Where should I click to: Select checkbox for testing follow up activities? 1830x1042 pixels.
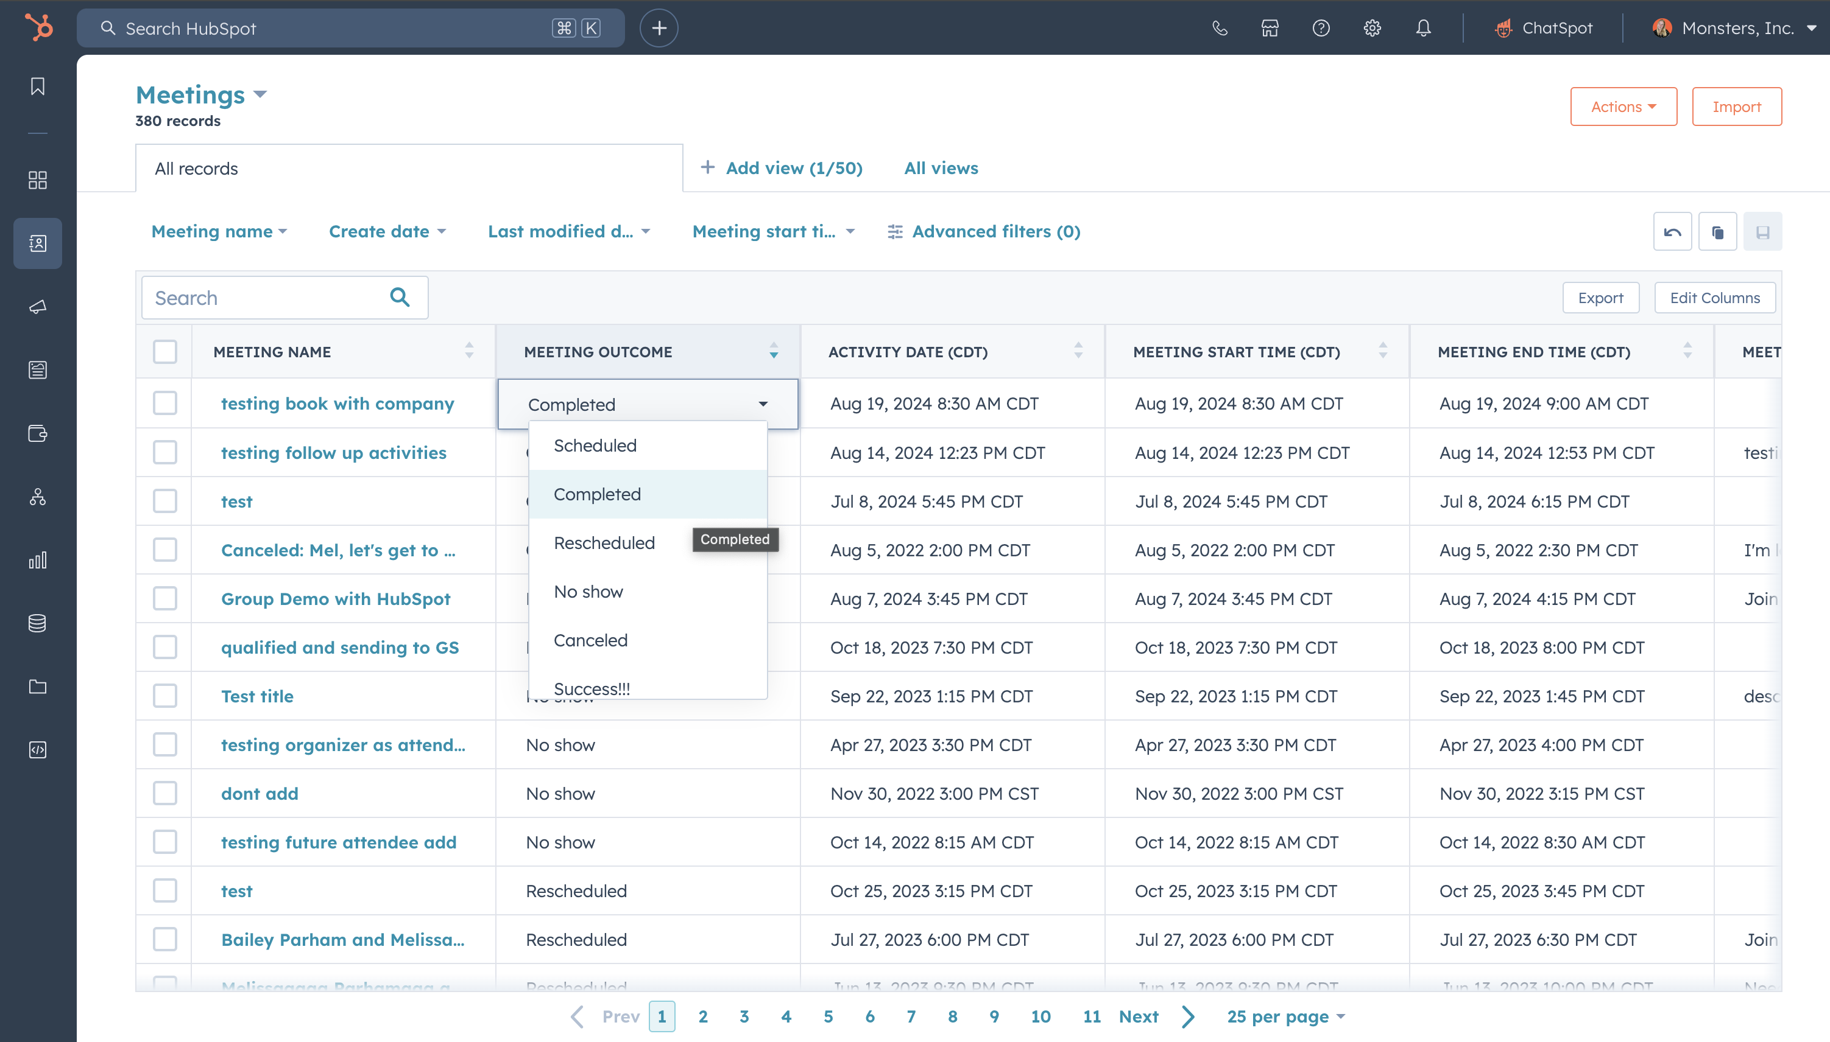coord(164,452)
